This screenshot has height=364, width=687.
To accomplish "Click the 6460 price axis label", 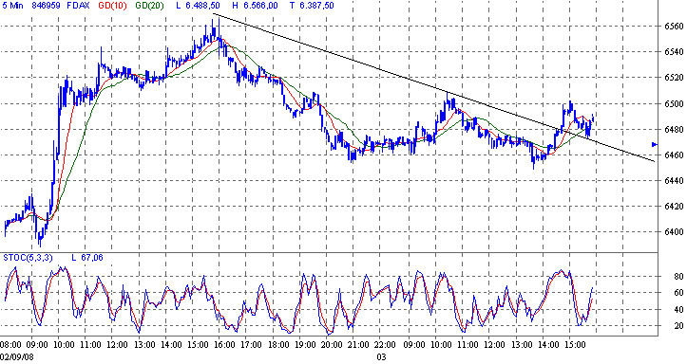I will (x=674, y=155).
